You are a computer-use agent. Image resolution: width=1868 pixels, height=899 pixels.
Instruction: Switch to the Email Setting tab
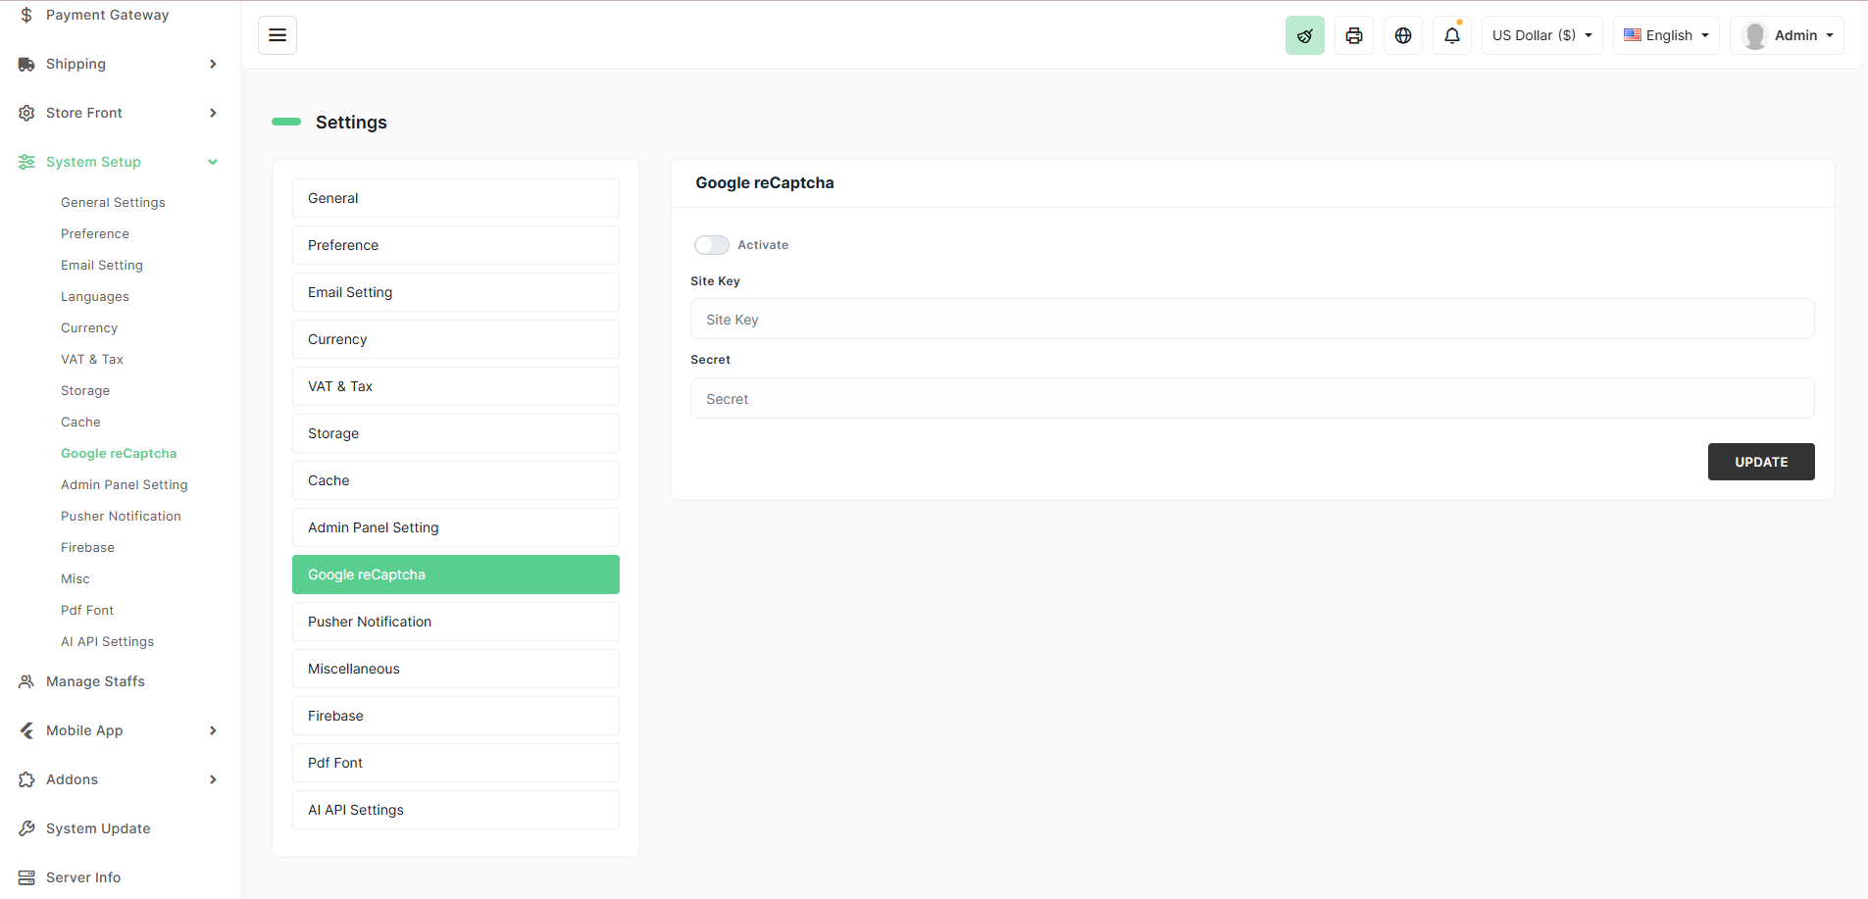tap(455, 292)
